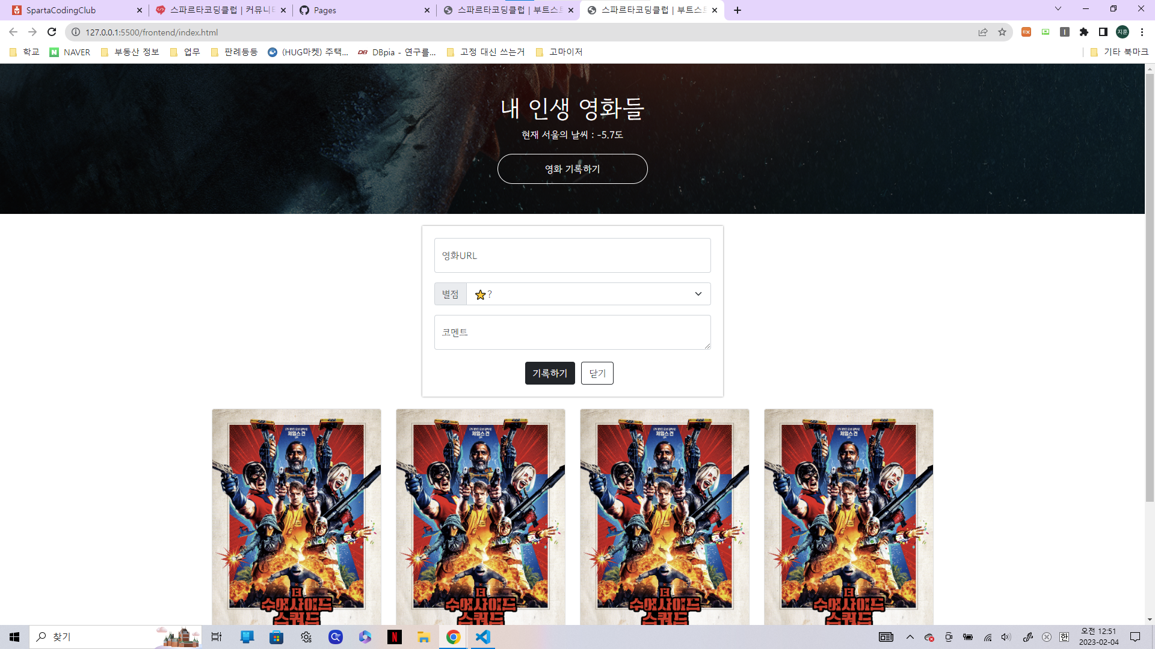Click the 코멘트 text area
1155x649 pixels.
572,332
